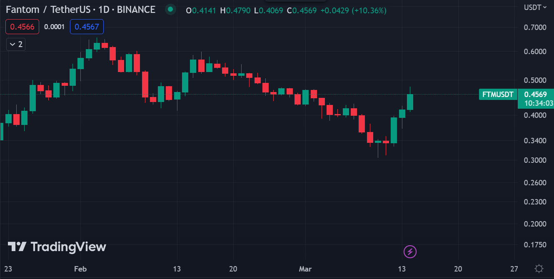
Task: Click the blue 0.4567 buy price button
Action: coord(87,27)
